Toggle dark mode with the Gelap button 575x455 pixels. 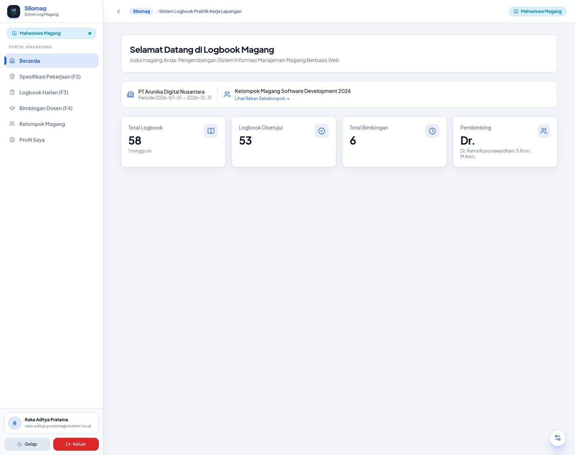click(x=27, y=444)
